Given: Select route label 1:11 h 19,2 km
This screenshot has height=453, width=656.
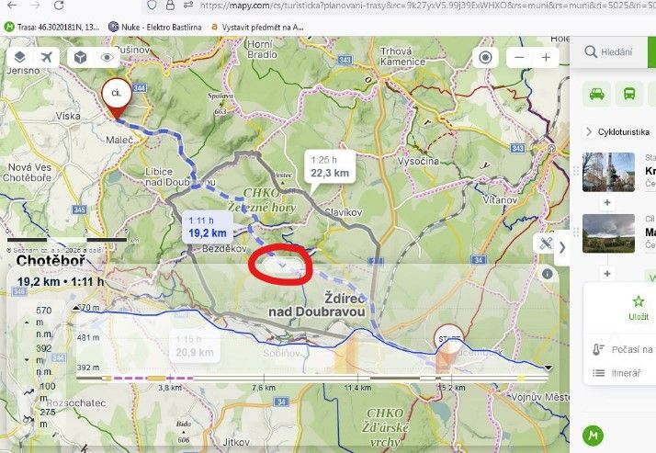Looking at the screenshot, I should pyautogui.click(x=208, y=227).
